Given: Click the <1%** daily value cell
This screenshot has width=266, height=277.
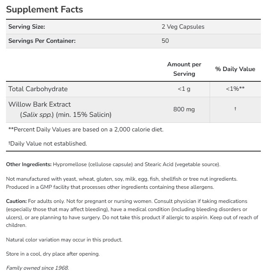Looking at the screenshot, I should point(235,89).
